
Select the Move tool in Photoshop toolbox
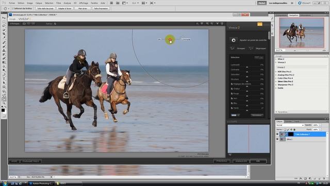pyautogui.click(x=4, y=18)
